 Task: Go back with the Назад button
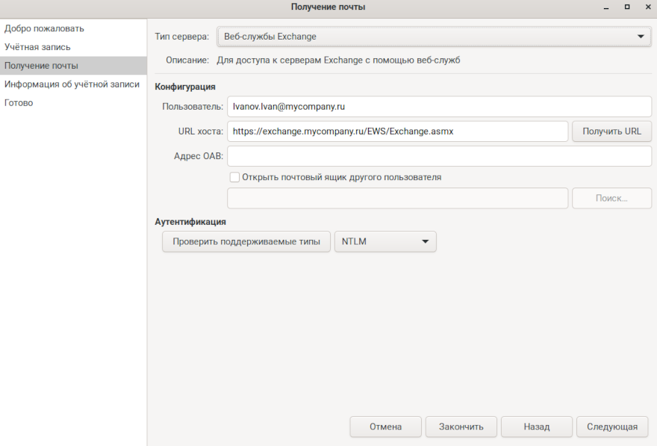536,427
